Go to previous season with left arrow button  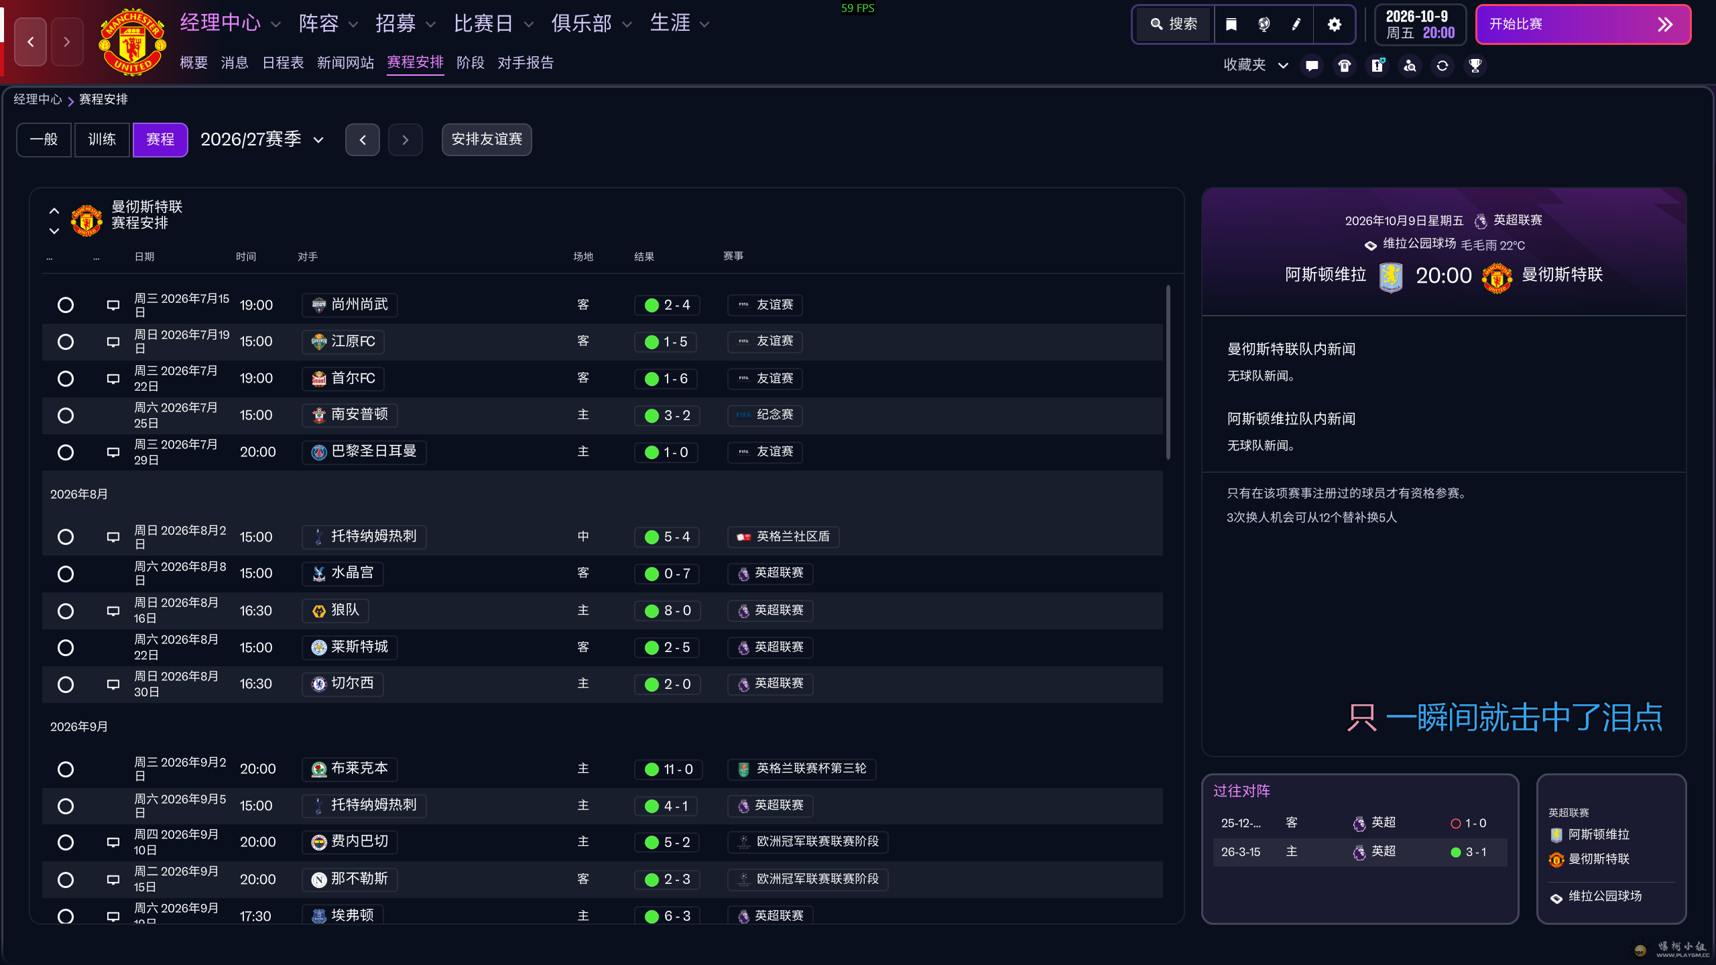[363, 139]
